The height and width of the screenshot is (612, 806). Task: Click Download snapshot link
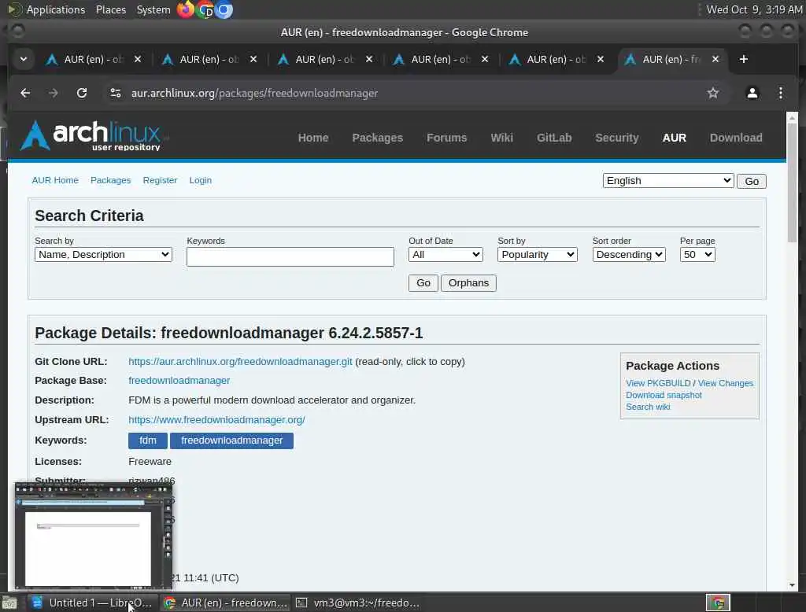click(x=663, y=395)
